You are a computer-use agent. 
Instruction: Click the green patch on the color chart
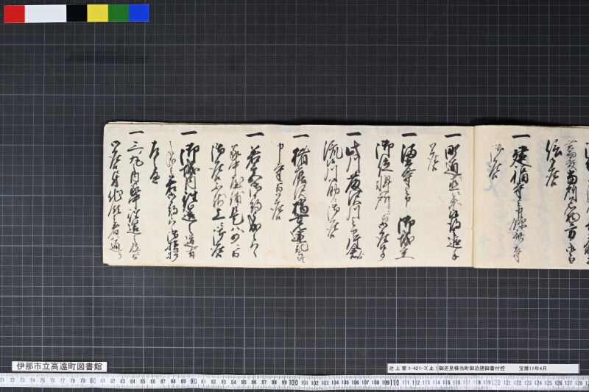coord(119,13)
